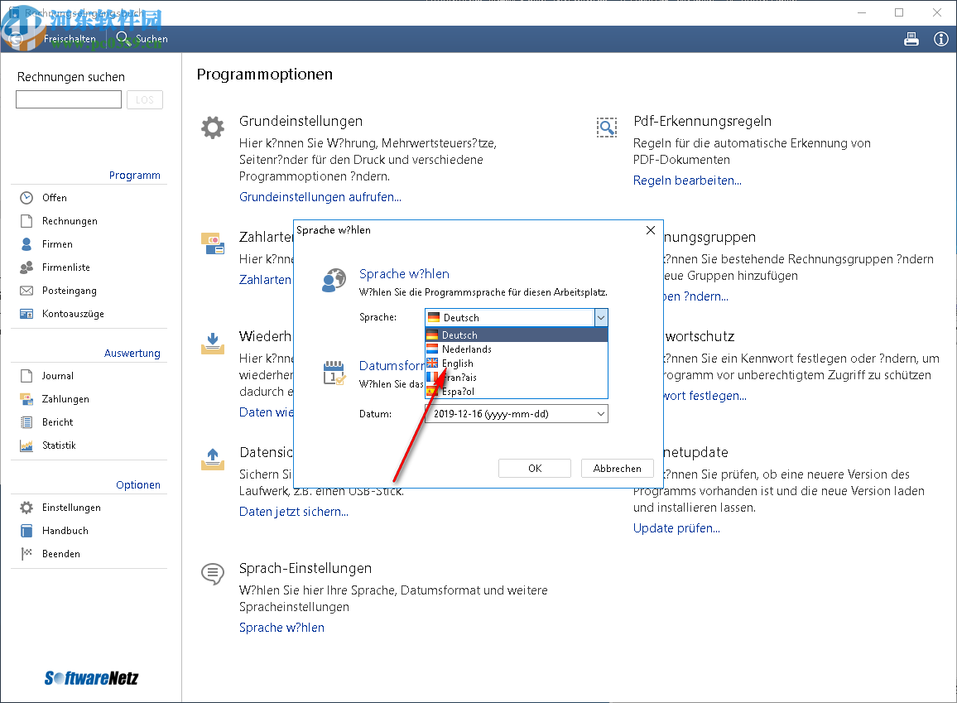The width and height of the screenshot is (957, 703).
Task: Click the Pdf-Erkennungsregeln magnifier icon
Action: [607, 128]
